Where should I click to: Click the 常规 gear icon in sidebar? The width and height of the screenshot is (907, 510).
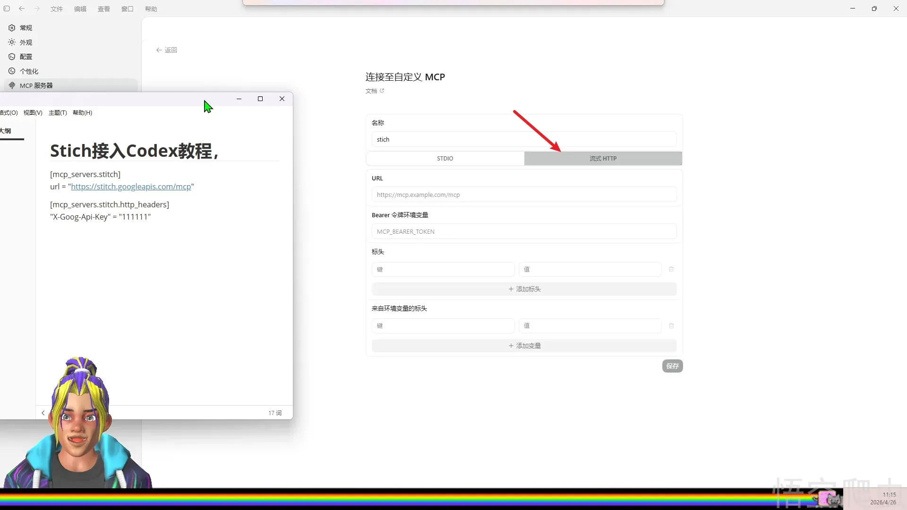12,28
